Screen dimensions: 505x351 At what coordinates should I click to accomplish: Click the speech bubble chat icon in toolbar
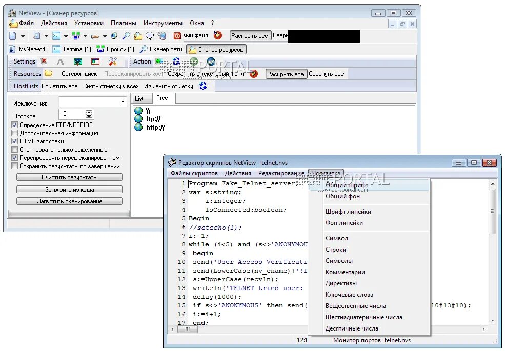click(150, 36)
